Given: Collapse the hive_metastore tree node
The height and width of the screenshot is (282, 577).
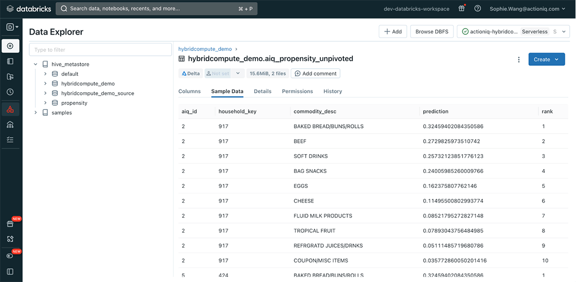Looking at the screenshot, I should click(36, 64).
